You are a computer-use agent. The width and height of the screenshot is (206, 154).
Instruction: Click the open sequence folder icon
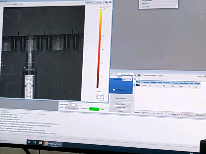pyautogui.click(x=135, y=75)
